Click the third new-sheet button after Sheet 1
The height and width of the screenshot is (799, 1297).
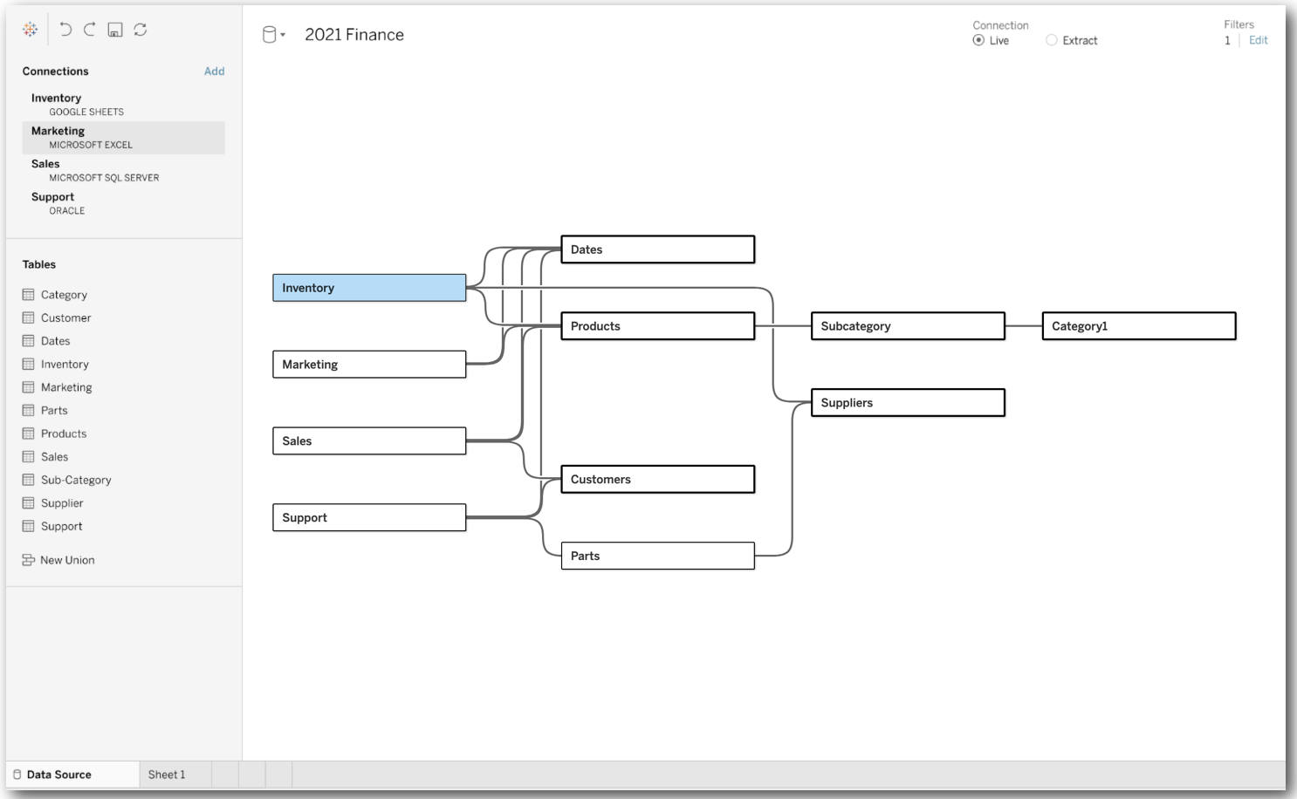[279, 775]
